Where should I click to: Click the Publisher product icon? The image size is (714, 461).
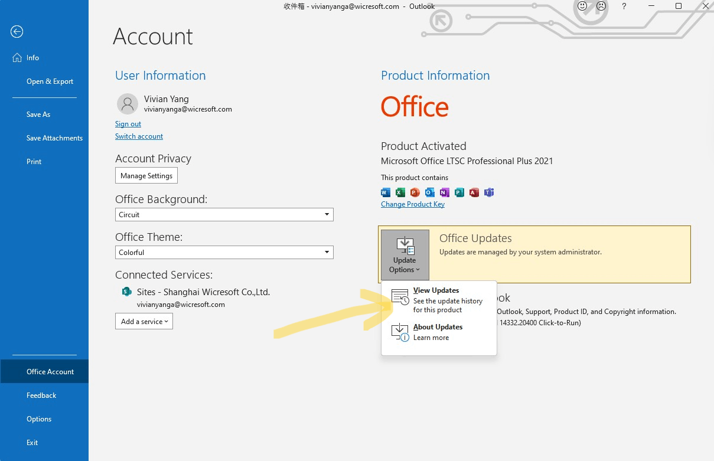459,192
